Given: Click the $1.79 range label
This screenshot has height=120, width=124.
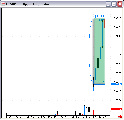Looking at the screenshot, I should tap(100, 16).
